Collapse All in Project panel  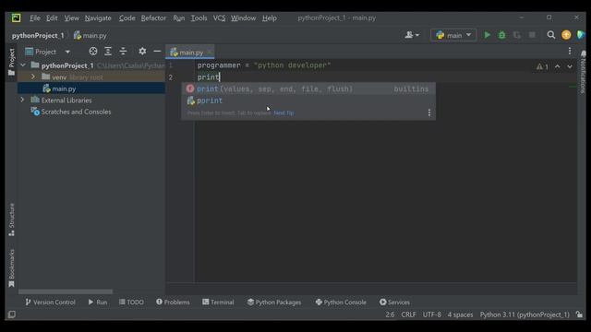[x=123, y=52]
